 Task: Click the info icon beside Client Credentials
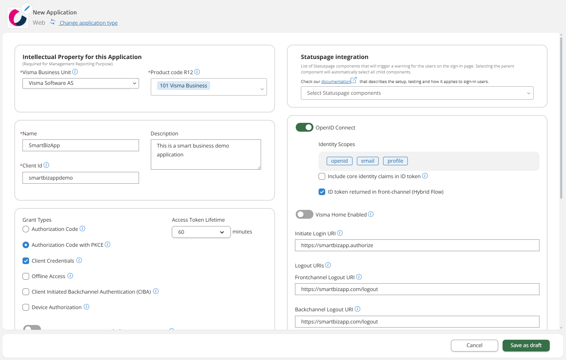[79, 260]
